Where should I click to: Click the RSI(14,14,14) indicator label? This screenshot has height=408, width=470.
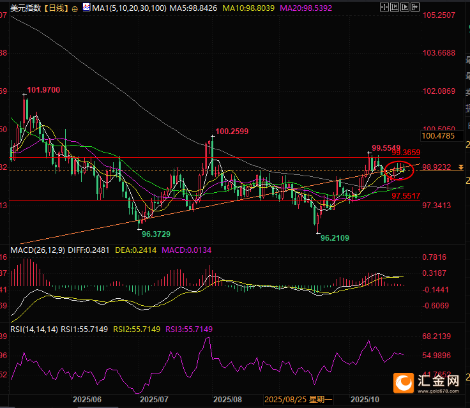[34, 329]
